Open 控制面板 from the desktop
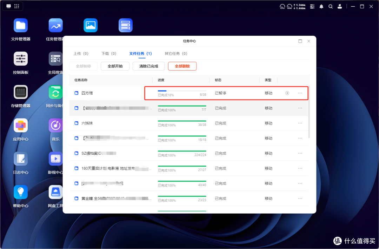 (x=21, y=59)
